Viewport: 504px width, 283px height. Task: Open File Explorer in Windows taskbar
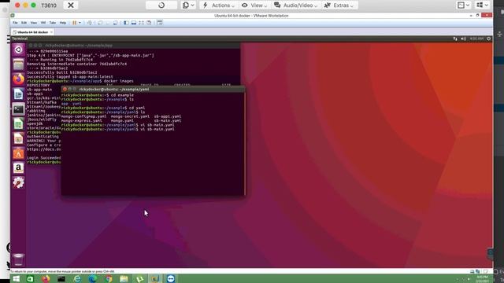(124, 278)
